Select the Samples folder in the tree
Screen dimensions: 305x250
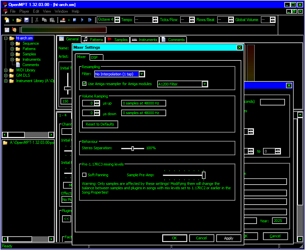pyautogui.click(x=29, y=54)
